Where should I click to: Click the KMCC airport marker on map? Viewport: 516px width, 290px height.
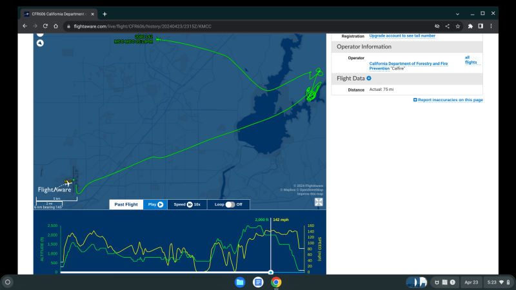point(68,182)
